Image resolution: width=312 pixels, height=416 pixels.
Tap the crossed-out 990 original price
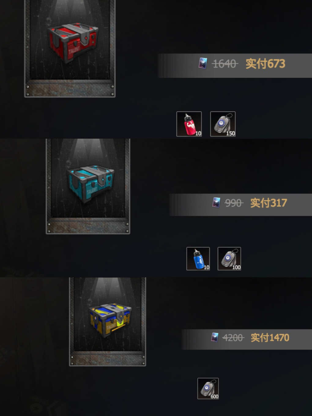click(x=234, y=203)
